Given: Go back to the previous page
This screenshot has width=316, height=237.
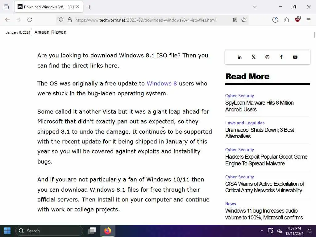Looking at the screenshot, I should pyautogui.click(x=7, y=20).
